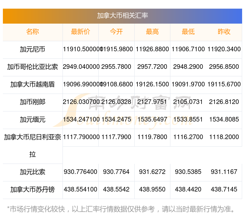
Task: Click the table title 加拿大币相关汇率
Action: click(122, 16)
